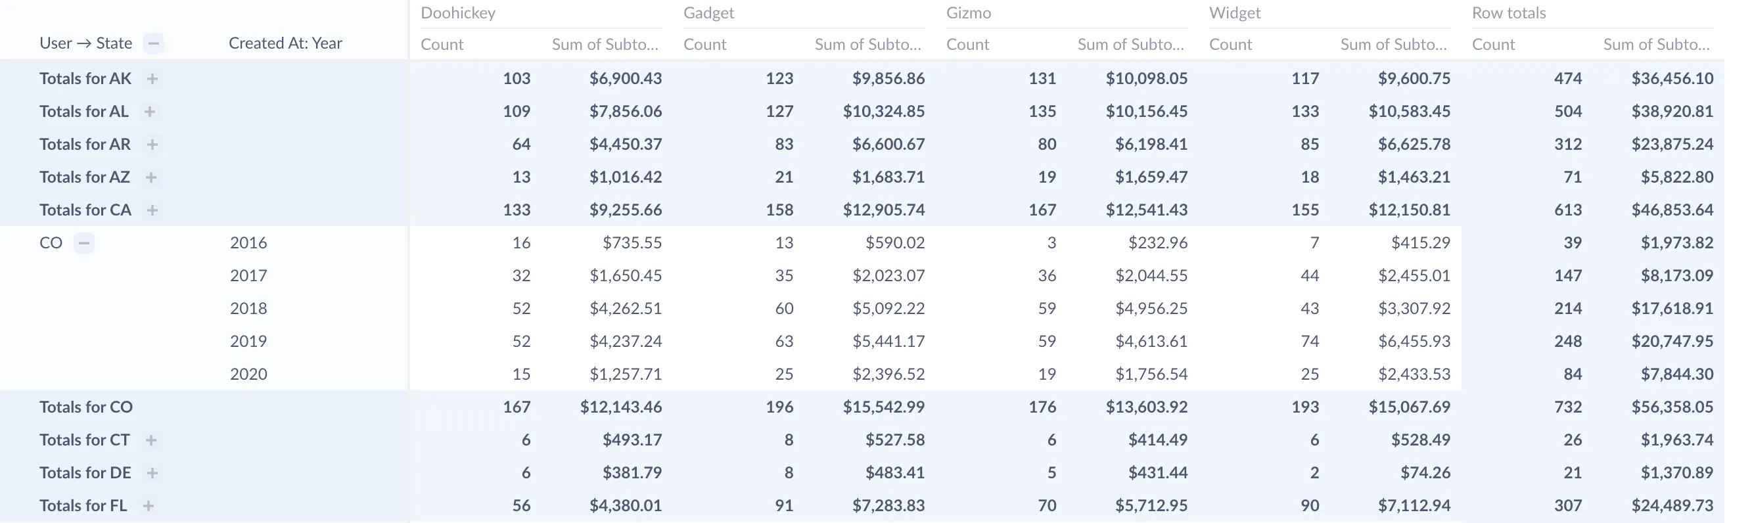The width and height of the screenshot is (1752, 523).
Task: Click the $12,150.81 Widget cell for CA
Action: point(1410,210)
